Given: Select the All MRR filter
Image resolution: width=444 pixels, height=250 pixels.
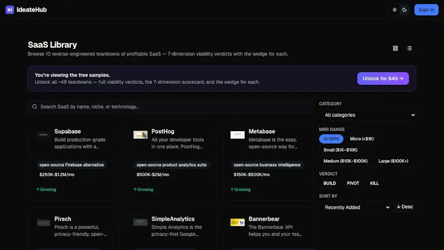Looking at the screenshot, I should [x=331, y=139].
